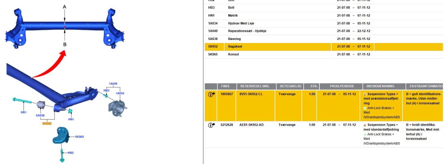This screenshot has width=444, height=164.
Task: Click the 1A049 callout label
Action: (x=113, y=84)
